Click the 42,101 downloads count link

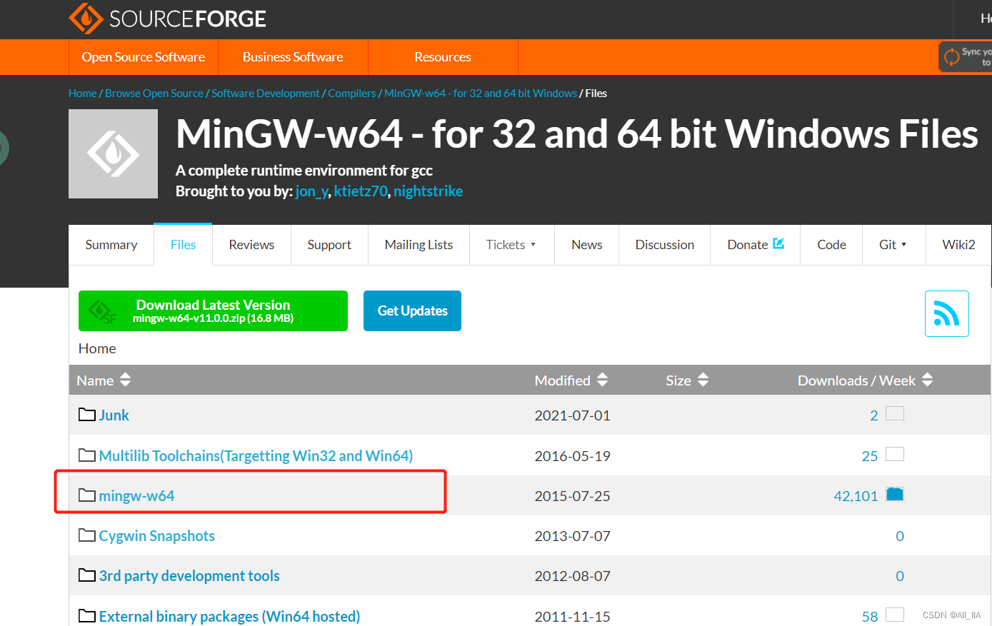pyautogui.click(x=856, y=496)
